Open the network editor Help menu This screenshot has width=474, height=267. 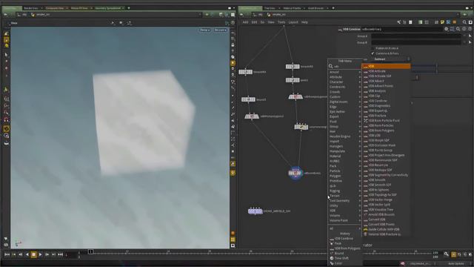(x=304, y=22)
